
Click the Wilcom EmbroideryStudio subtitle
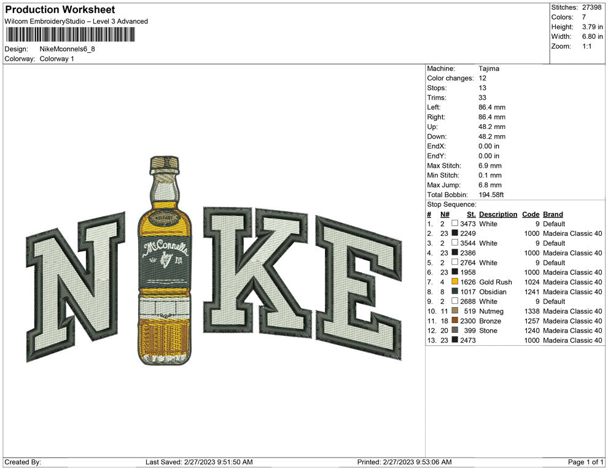(76, 21)
